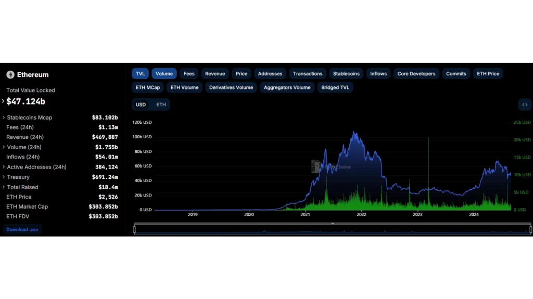Screen dimensions: 533x299
Task: Click the 2021 label on x-axis
Action: (305, 214)
